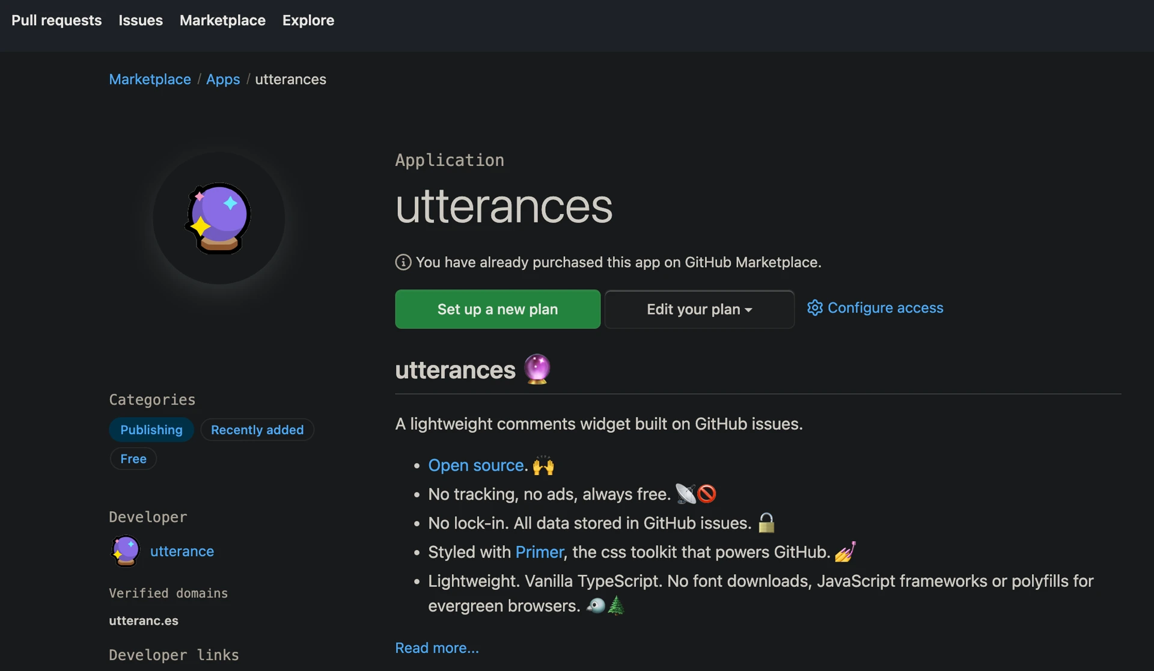
Task: Open Explore in top navigation
Action: 308,20
